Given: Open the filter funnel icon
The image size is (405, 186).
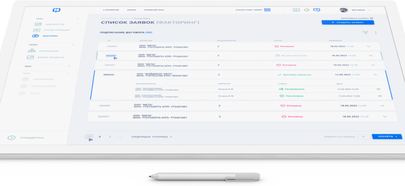Looking at the screenshot, I should 365,33.
